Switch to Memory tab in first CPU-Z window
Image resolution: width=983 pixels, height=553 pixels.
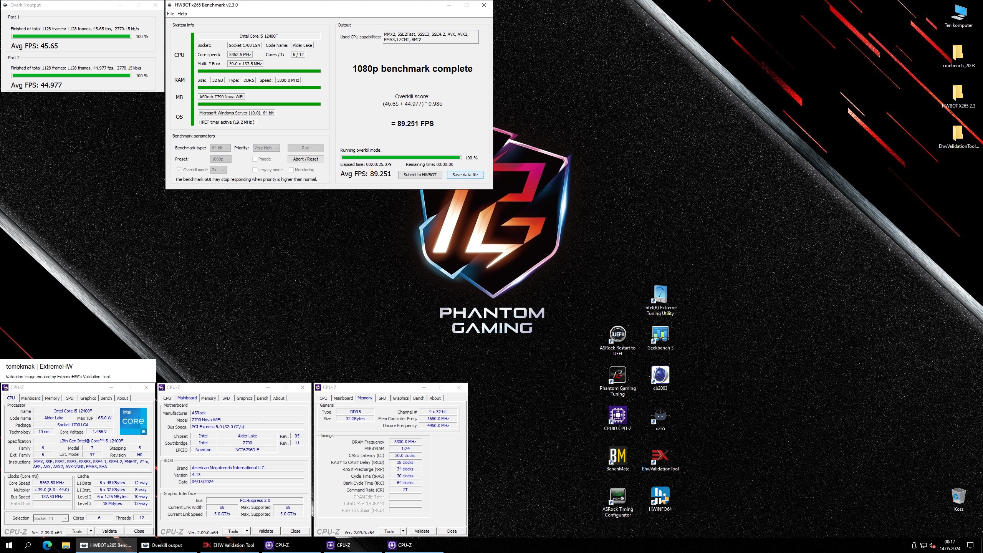click(x=52, y=398)
